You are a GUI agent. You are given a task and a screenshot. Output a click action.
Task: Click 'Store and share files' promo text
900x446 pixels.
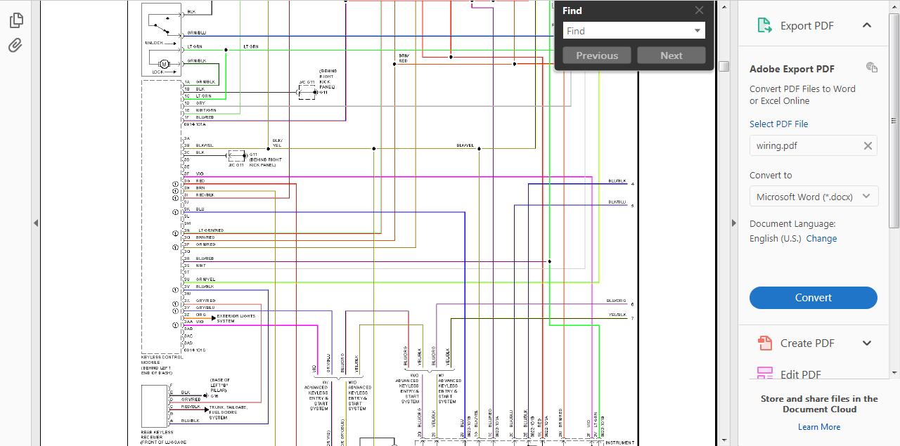pyautogui.click(x=819, y=404)
